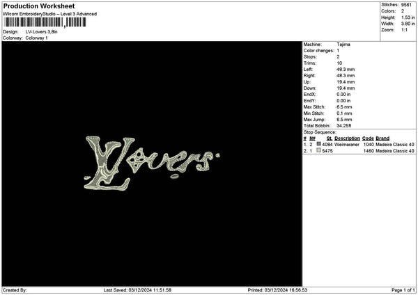418x295 pixels.
Task: Click the Code column header
Action: [368, 138]
